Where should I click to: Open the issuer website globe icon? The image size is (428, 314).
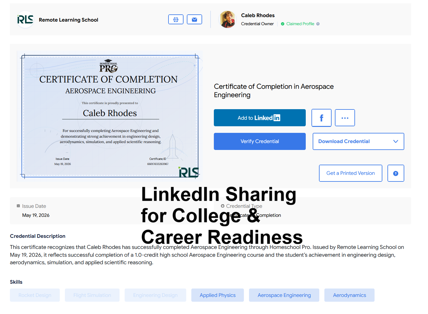click(x=176, y=19)
